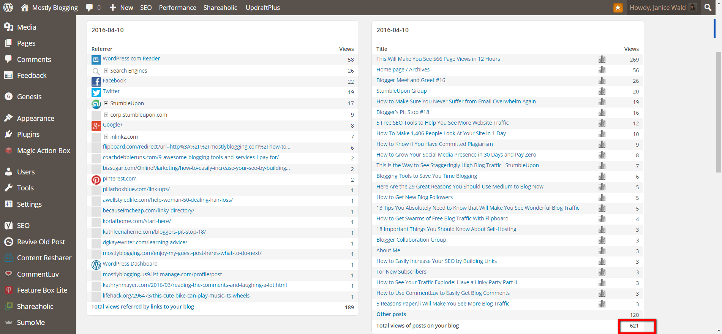Click the Other posts link

point(391,314)
